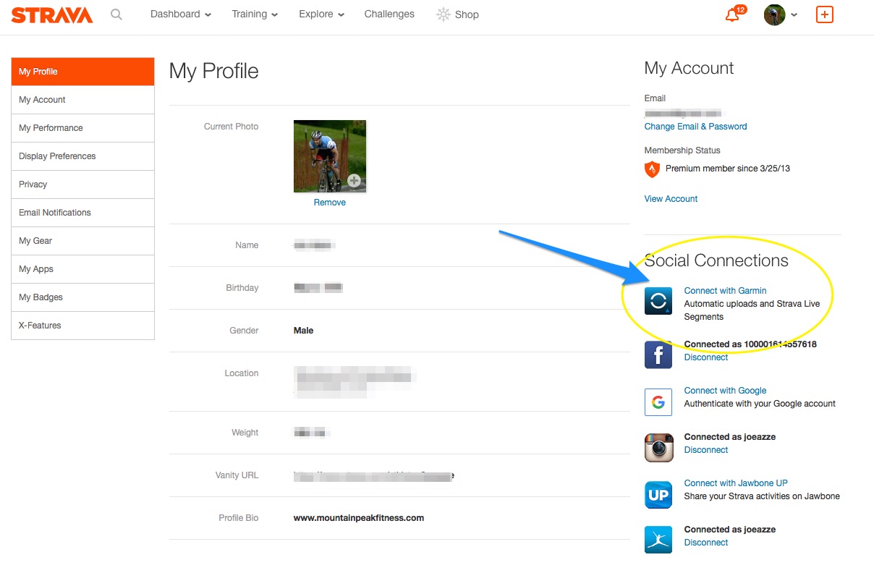The height and width of the screenshot is (573, 874).
Task: Click the Instagram camera icon
Action: click(658, 448)
